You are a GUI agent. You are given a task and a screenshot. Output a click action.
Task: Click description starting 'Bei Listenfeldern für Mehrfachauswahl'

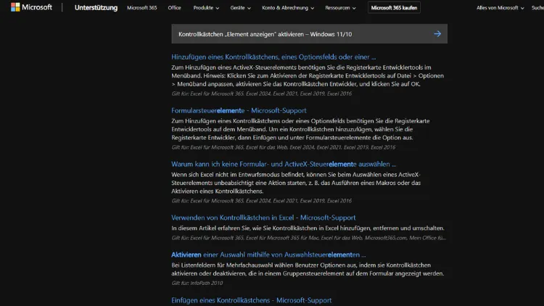pyautogui.click(x=308, y=269)
